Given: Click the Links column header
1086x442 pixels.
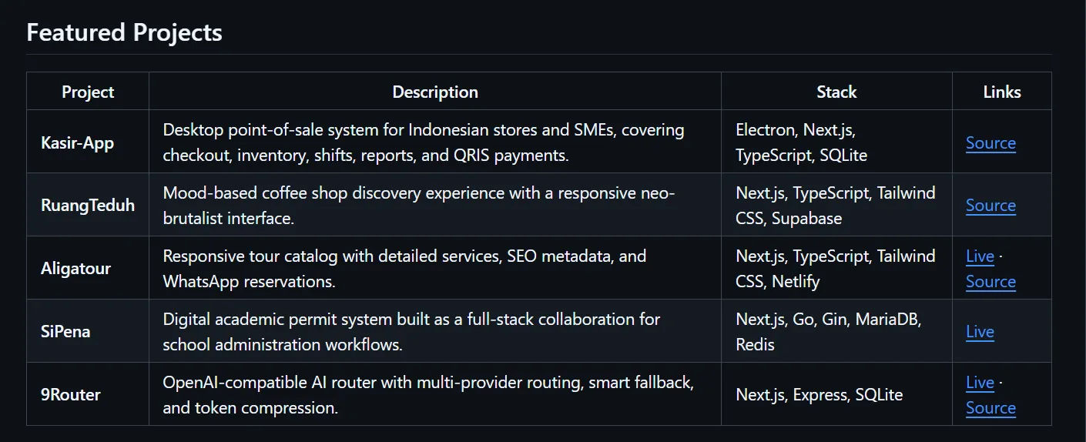Looking at the screenshot, I should click(1002, 92).
